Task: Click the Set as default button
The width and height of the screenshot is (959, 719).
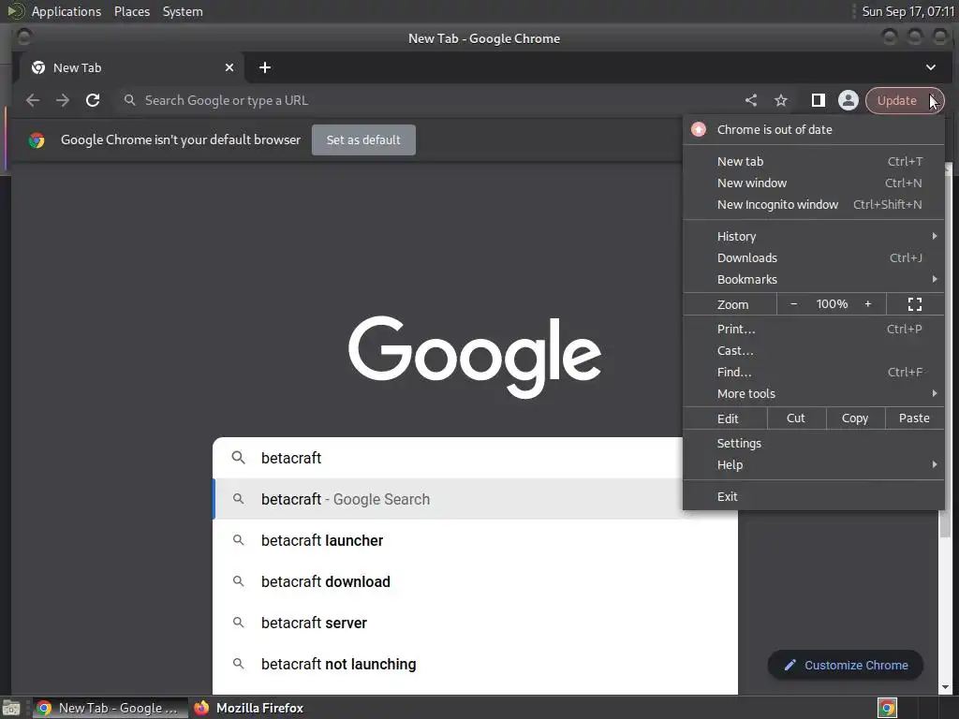Action: tap(363, 140)
